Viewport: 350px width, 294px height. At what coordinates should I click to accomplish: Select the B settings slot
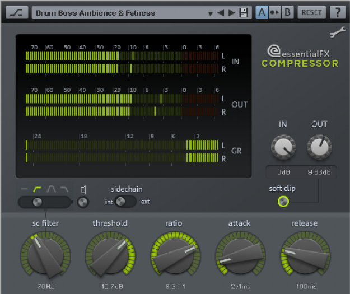(x=287, y=12)
